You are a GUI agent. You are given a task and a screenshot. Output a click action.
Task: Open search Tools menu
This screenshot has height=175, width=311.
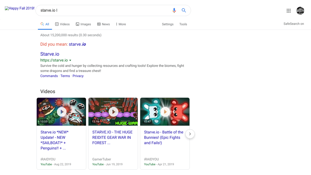coord(183,24)
